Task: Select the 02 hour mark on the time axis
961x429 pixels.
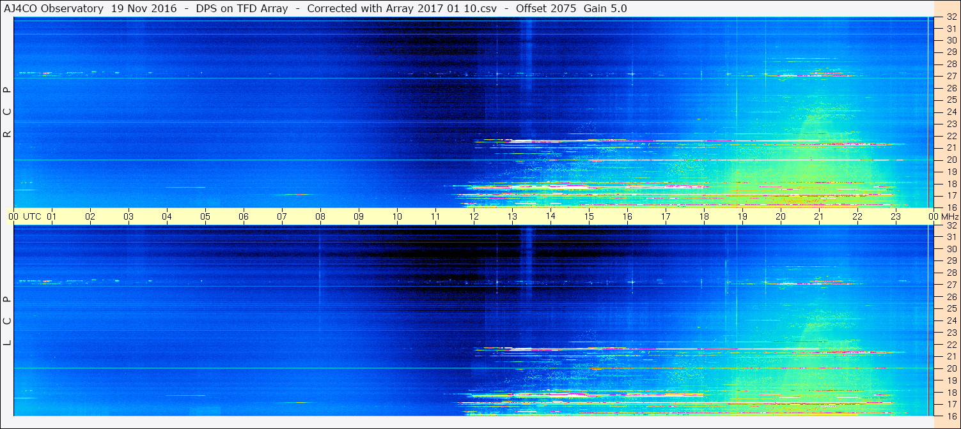Action: [90, 216]
